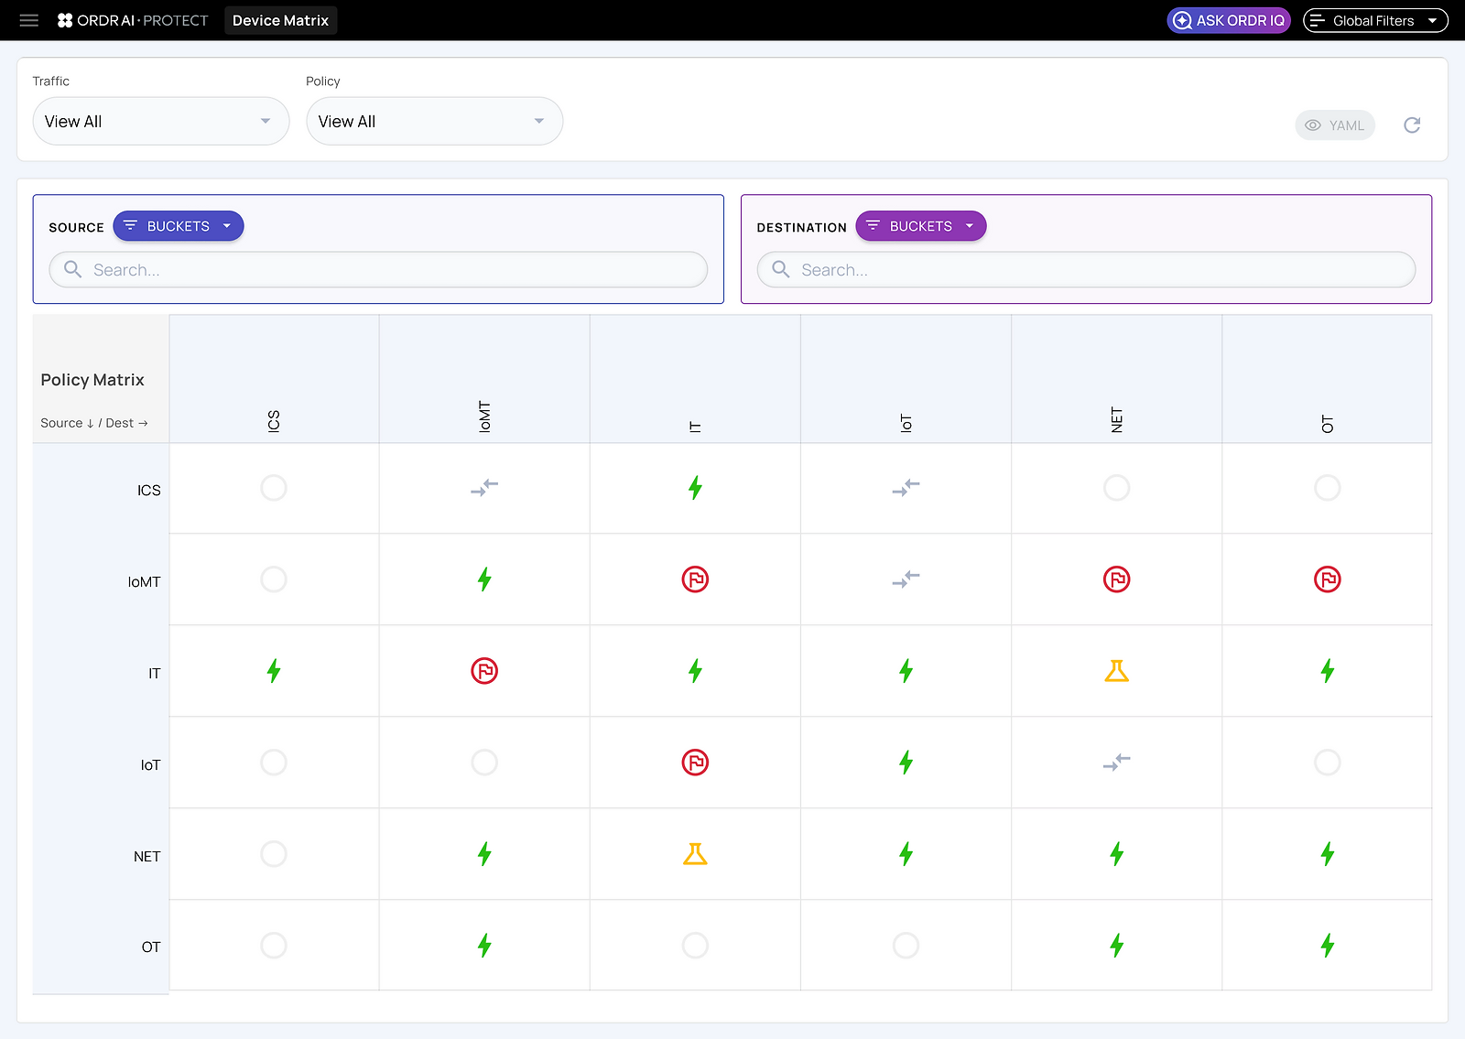Image resolution: width=1465 pixels, height=1039 pixels.
Task: Open the IT to OT lightning cell
Action: tap(1328, 671)
